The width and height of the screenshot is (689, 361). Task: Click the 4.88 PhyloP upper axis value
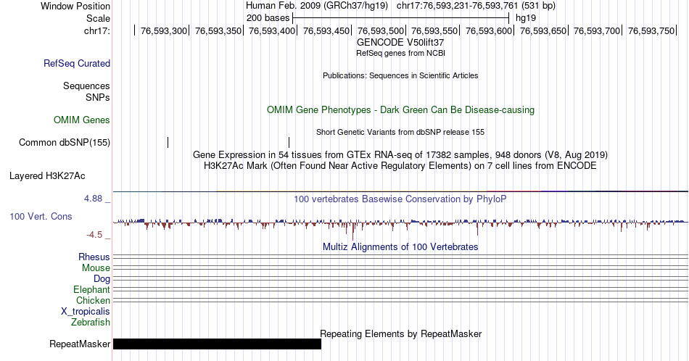94,199
